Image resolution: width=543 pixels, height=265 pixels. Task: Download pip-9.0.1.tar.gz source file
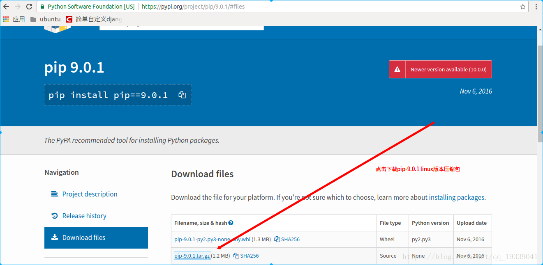point(192,256)
